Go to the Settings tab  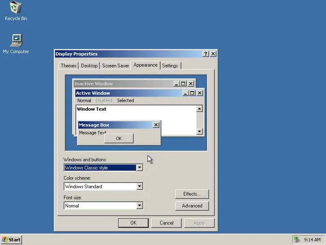tap(170, 66)
